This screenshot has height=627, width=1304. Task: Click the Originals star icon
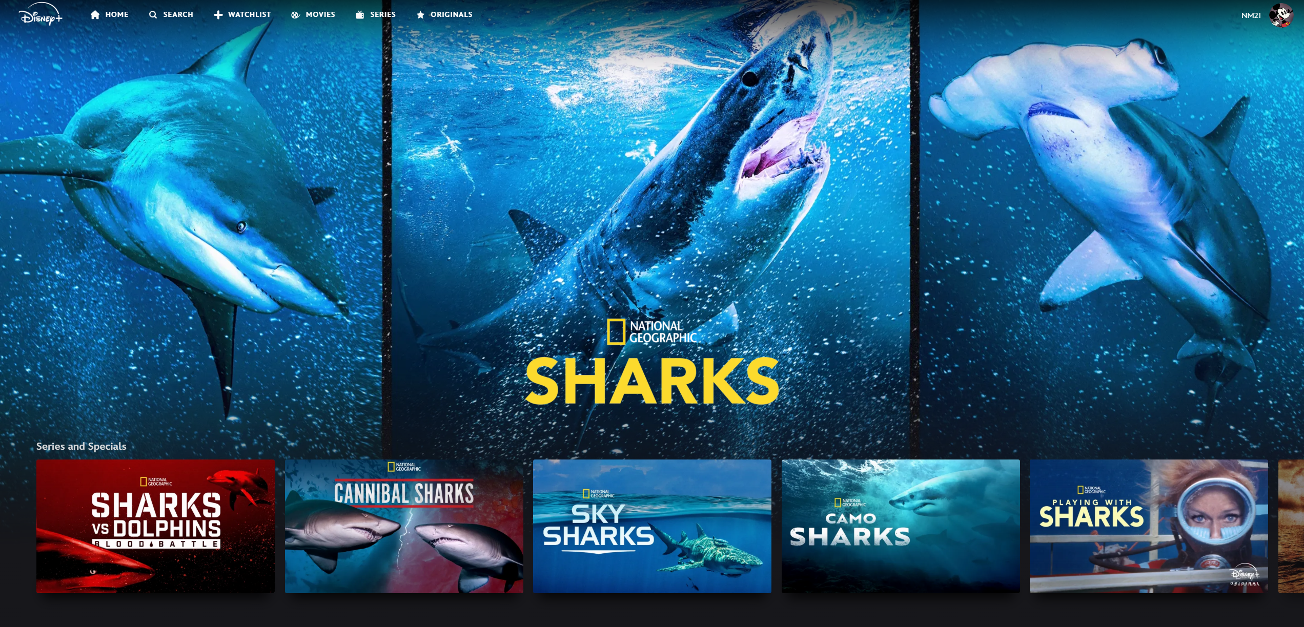point(420,15)
